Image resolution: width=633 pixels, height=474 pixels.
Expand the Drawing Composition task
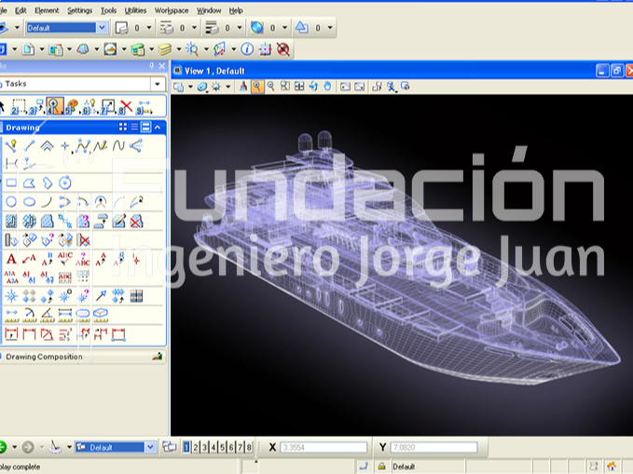83,357
